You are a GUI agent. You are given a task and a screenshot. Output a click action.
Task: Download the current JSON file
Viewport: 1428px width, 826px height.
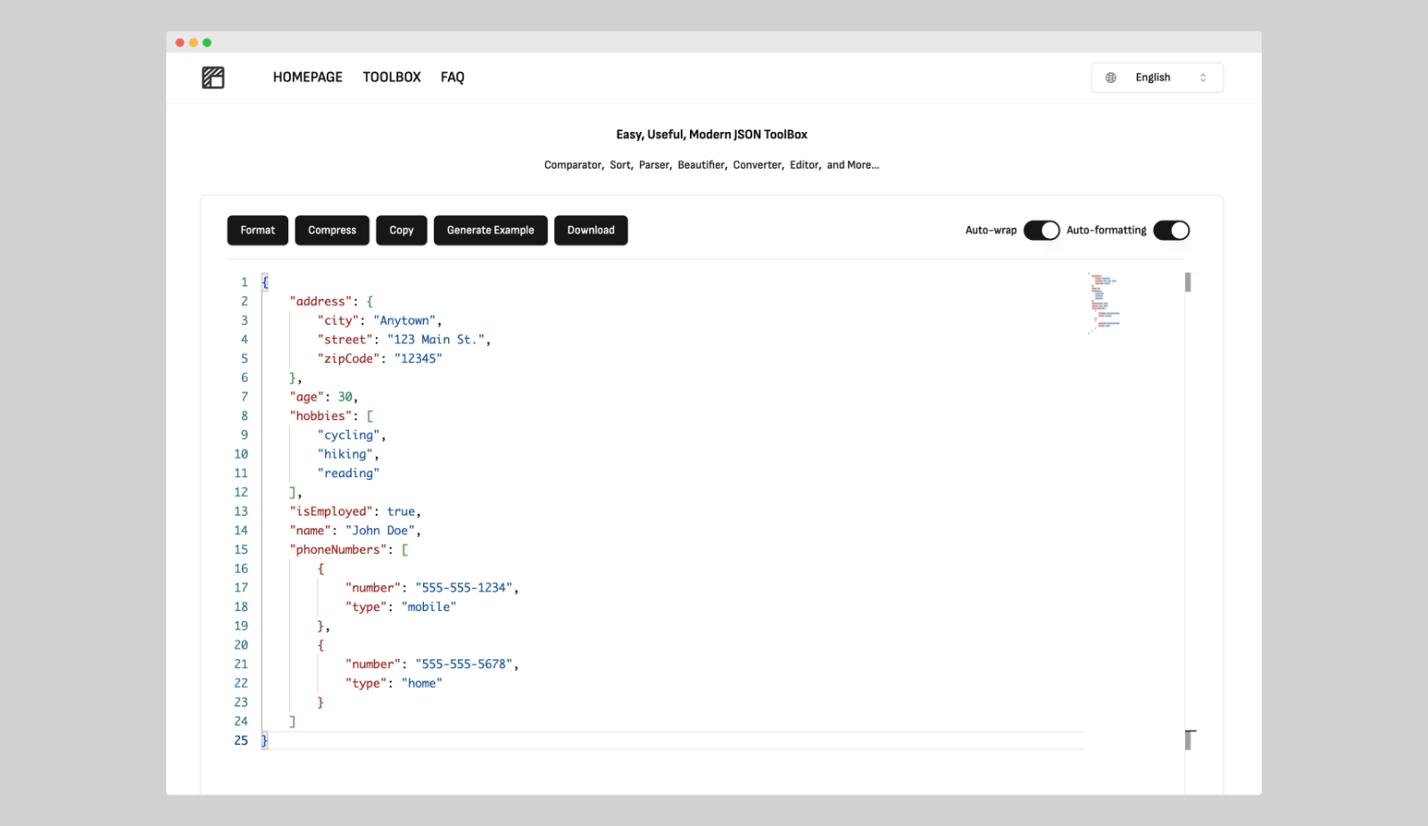(590, 230)
